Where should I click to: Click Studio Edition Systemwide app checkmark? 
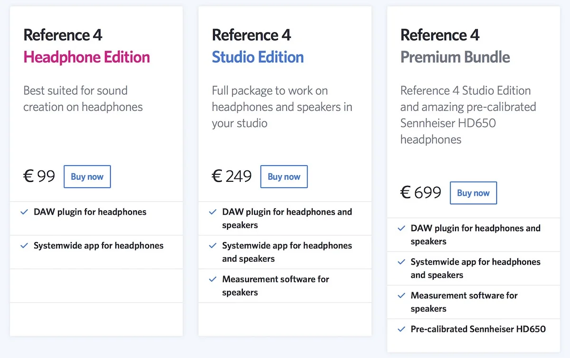coord(213,246)
